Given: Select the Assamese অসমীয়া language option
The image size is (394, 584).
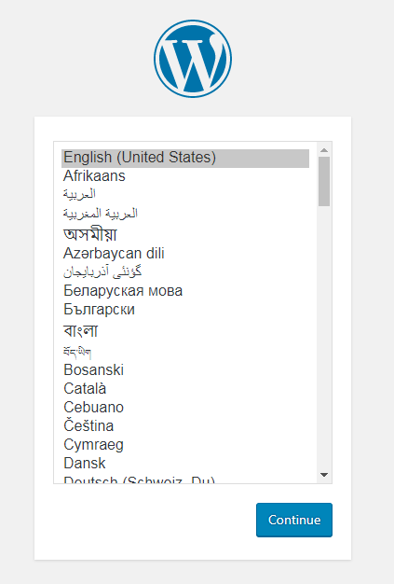Looking at the screenshot, I should [185, 234].
